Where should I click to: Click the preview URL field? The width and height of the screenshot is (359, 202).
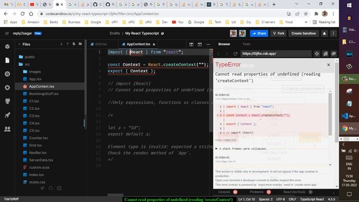(x=275, y=54)
